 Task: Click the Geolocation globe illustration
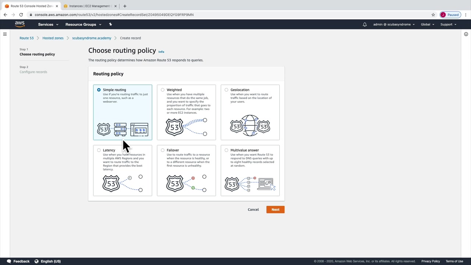coord(250,126)
